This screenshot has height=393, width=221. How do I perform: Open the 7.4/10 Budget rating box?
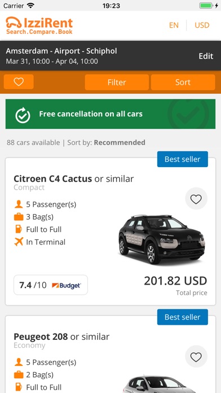tap(51, 285)
